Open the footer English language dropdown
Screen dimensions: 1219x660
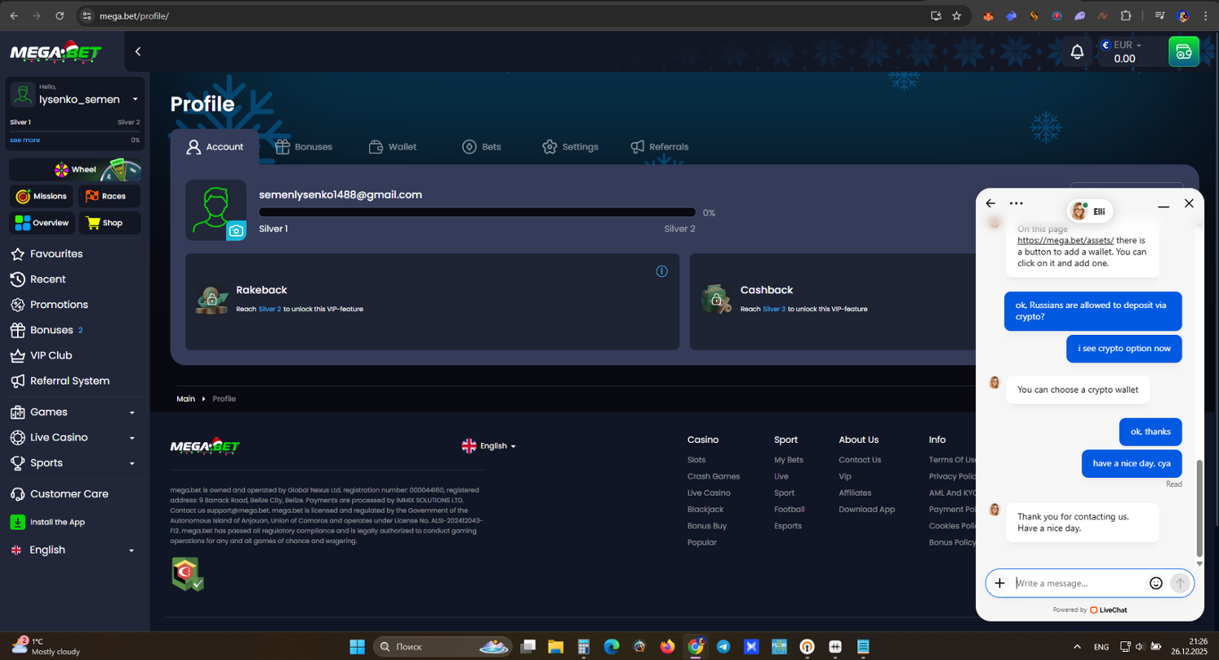pos(489,445)
